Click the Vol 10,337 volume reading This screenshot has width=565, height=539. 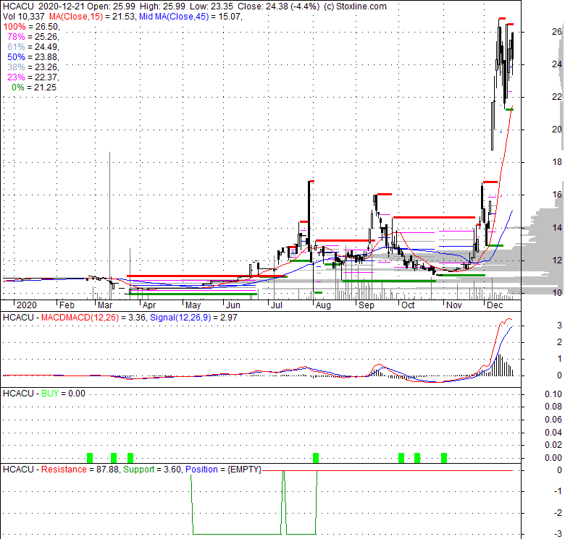(x=24, y=17)
